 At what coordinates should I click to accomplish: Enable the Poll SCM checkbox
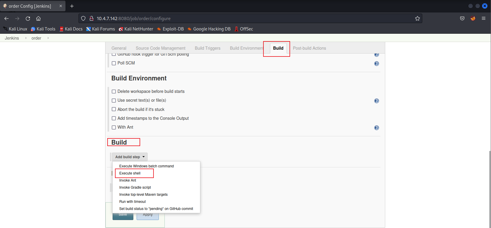114,63
